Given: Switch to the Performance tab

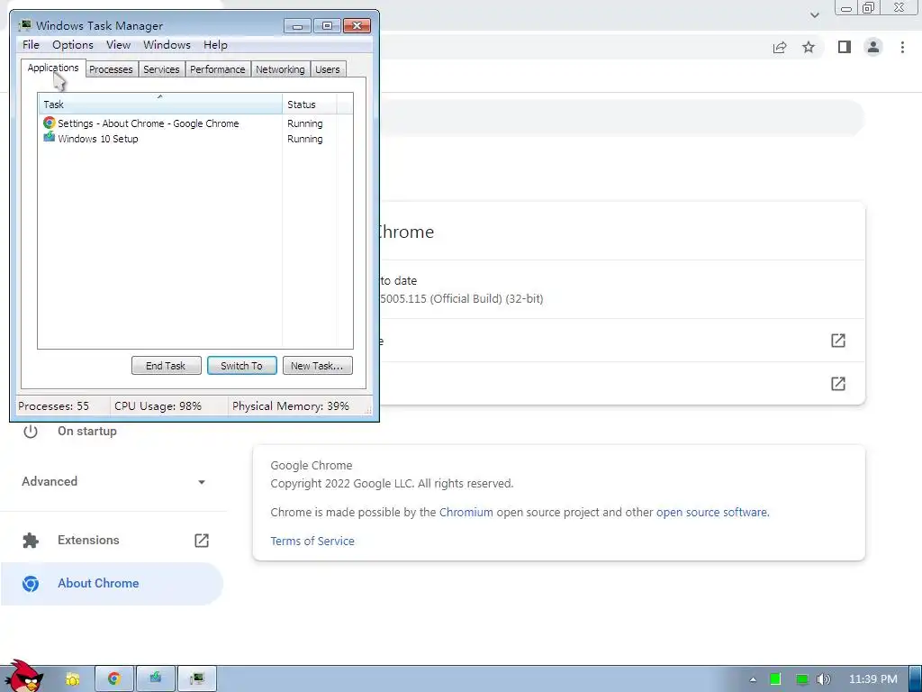Looking at the screenshot, I should 218,69.
